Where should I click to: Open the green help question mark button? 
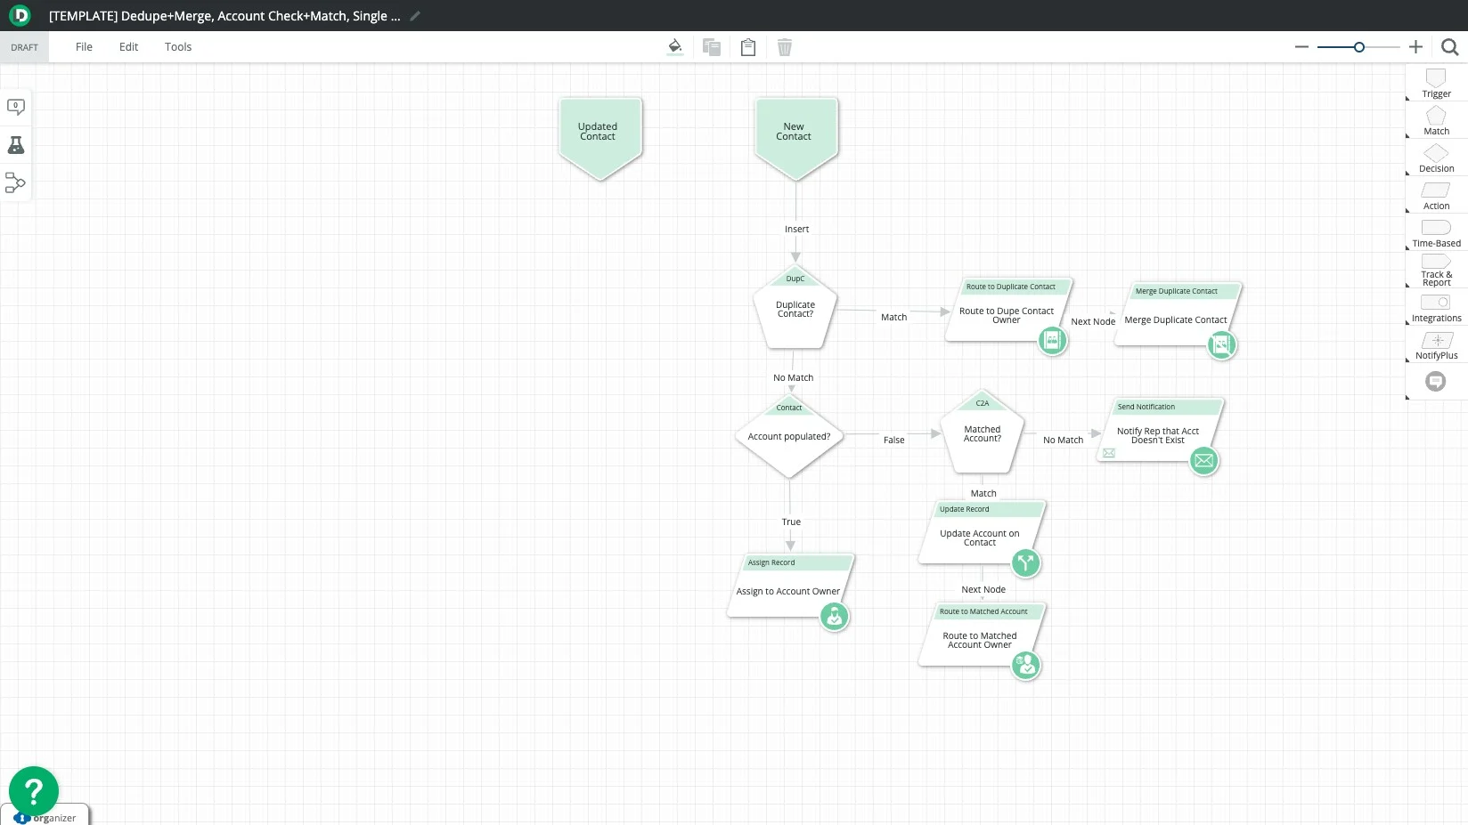pyautogui.click(x=34, y=790)
